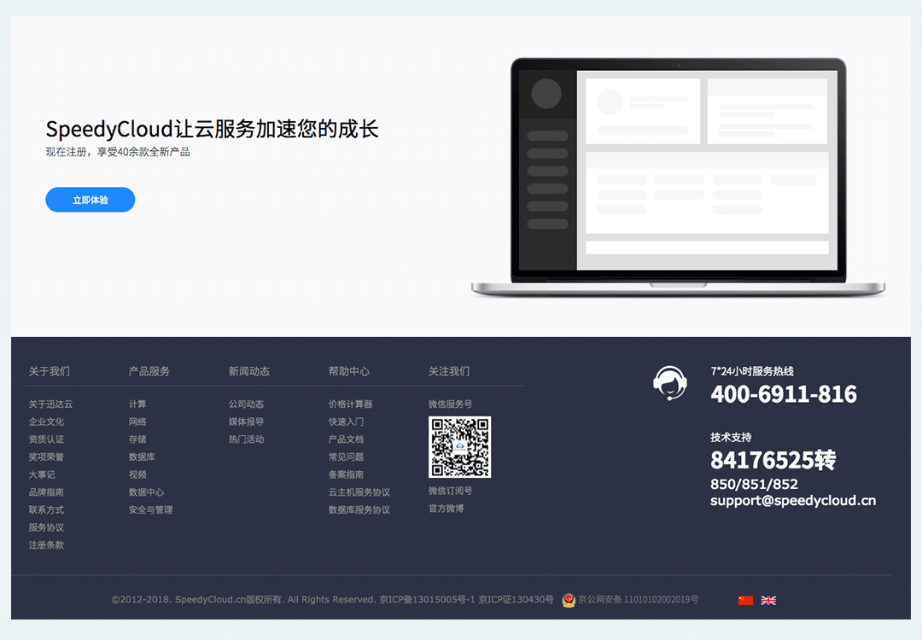Open the 大事记 link
922x640 pixels.
42,474
